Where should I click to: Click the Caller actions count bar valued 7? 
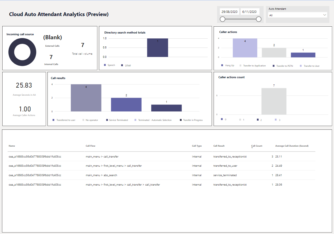pos(274,101)
